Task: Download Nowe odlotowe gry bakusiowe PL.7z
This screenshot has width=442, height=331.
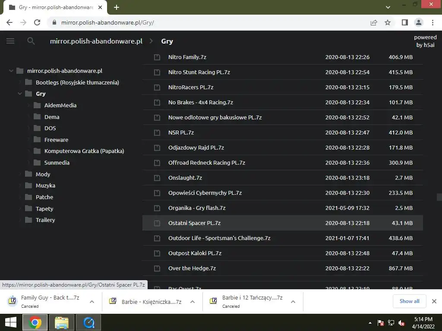Action: click(215, 117)
